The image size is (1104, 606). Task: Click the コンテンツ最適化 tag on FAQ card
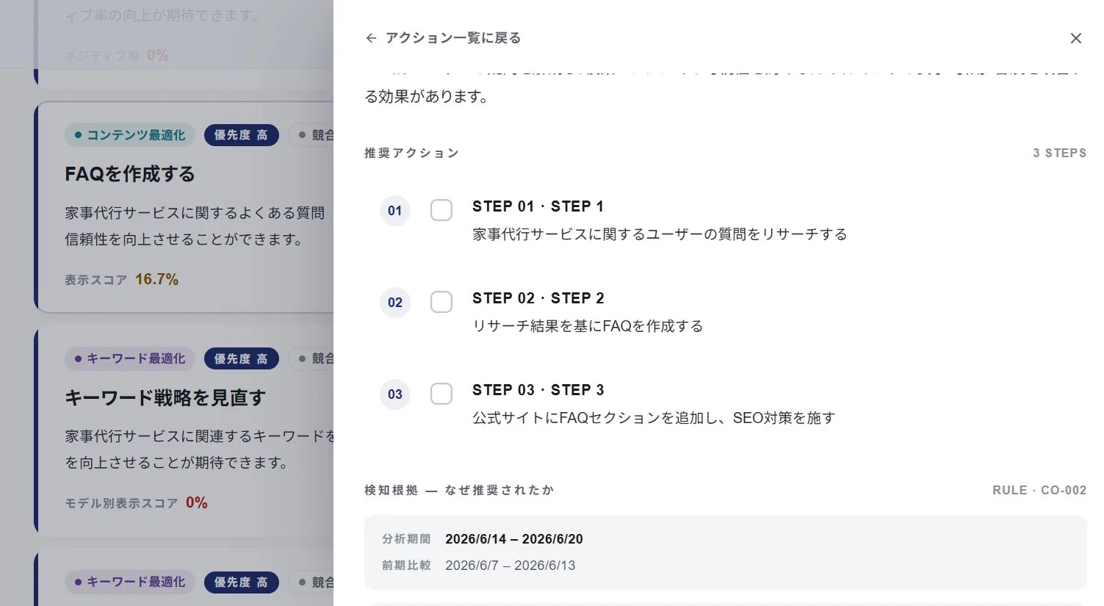point(130,135)
